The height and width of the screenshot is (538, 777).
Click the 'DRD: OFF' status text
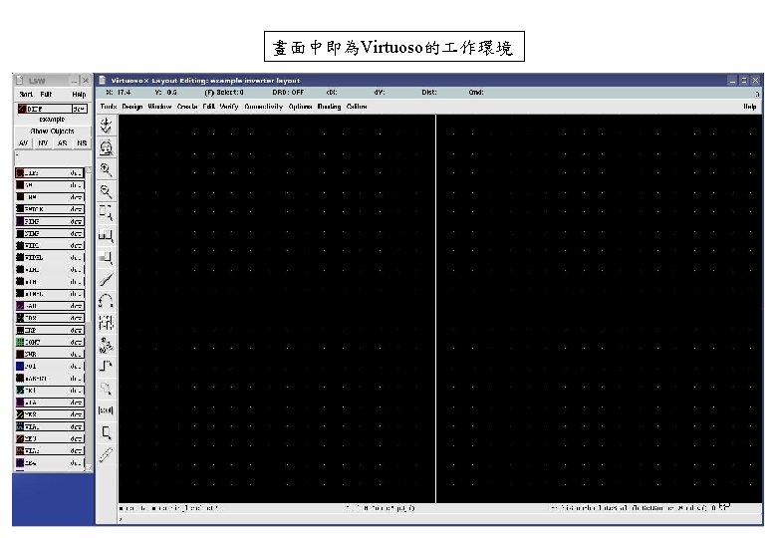pyautogui.click(x=288, y=92)
